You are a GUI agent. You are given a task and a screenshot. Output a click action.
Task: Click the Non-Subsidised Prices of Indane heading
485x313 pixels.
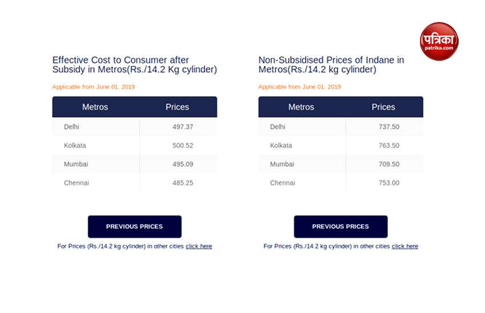332,65
